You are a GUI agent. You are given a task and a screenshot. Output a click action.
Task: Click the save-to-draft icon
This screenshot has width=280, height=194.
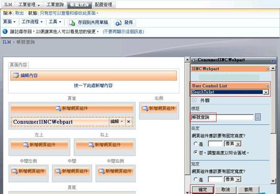72,23
